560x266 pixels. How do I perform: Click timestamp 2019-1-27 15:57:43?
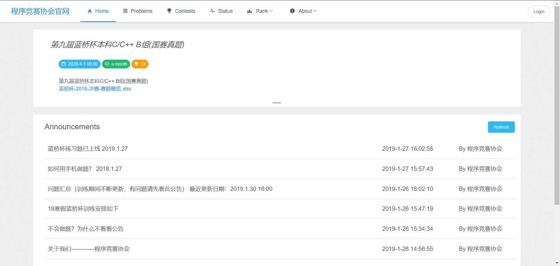pyautogui.click(x=407, y=169)
